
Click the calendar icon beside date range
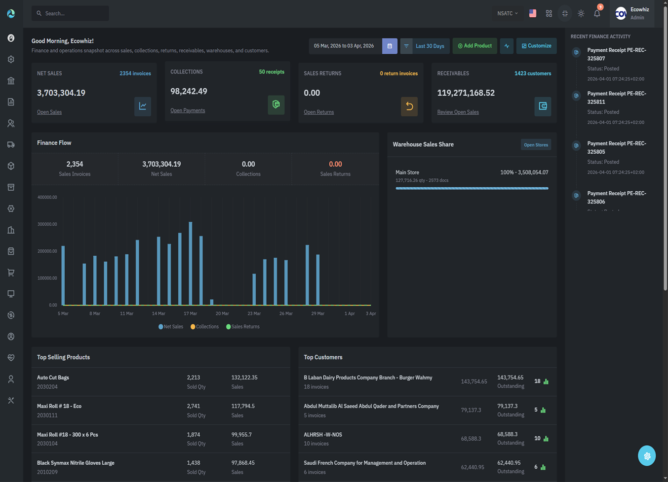390,46
